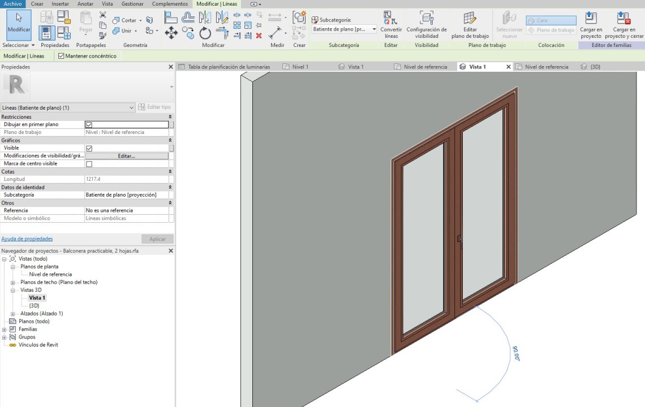The height and width of the screenshot is (407, 645).
Task: Select the Modificar arrow tool
Action: (19, 22)
